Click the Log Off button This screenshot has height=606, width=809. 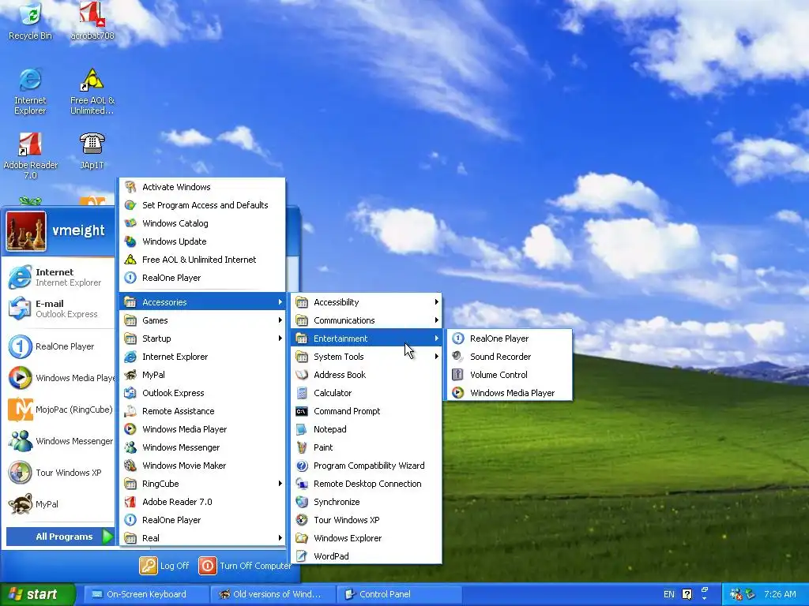(164, 565)
